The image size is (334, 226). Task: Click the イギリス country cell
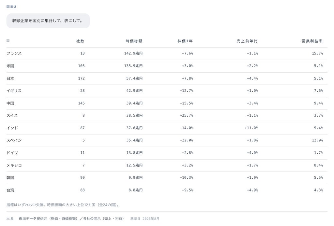coord(14,91)
